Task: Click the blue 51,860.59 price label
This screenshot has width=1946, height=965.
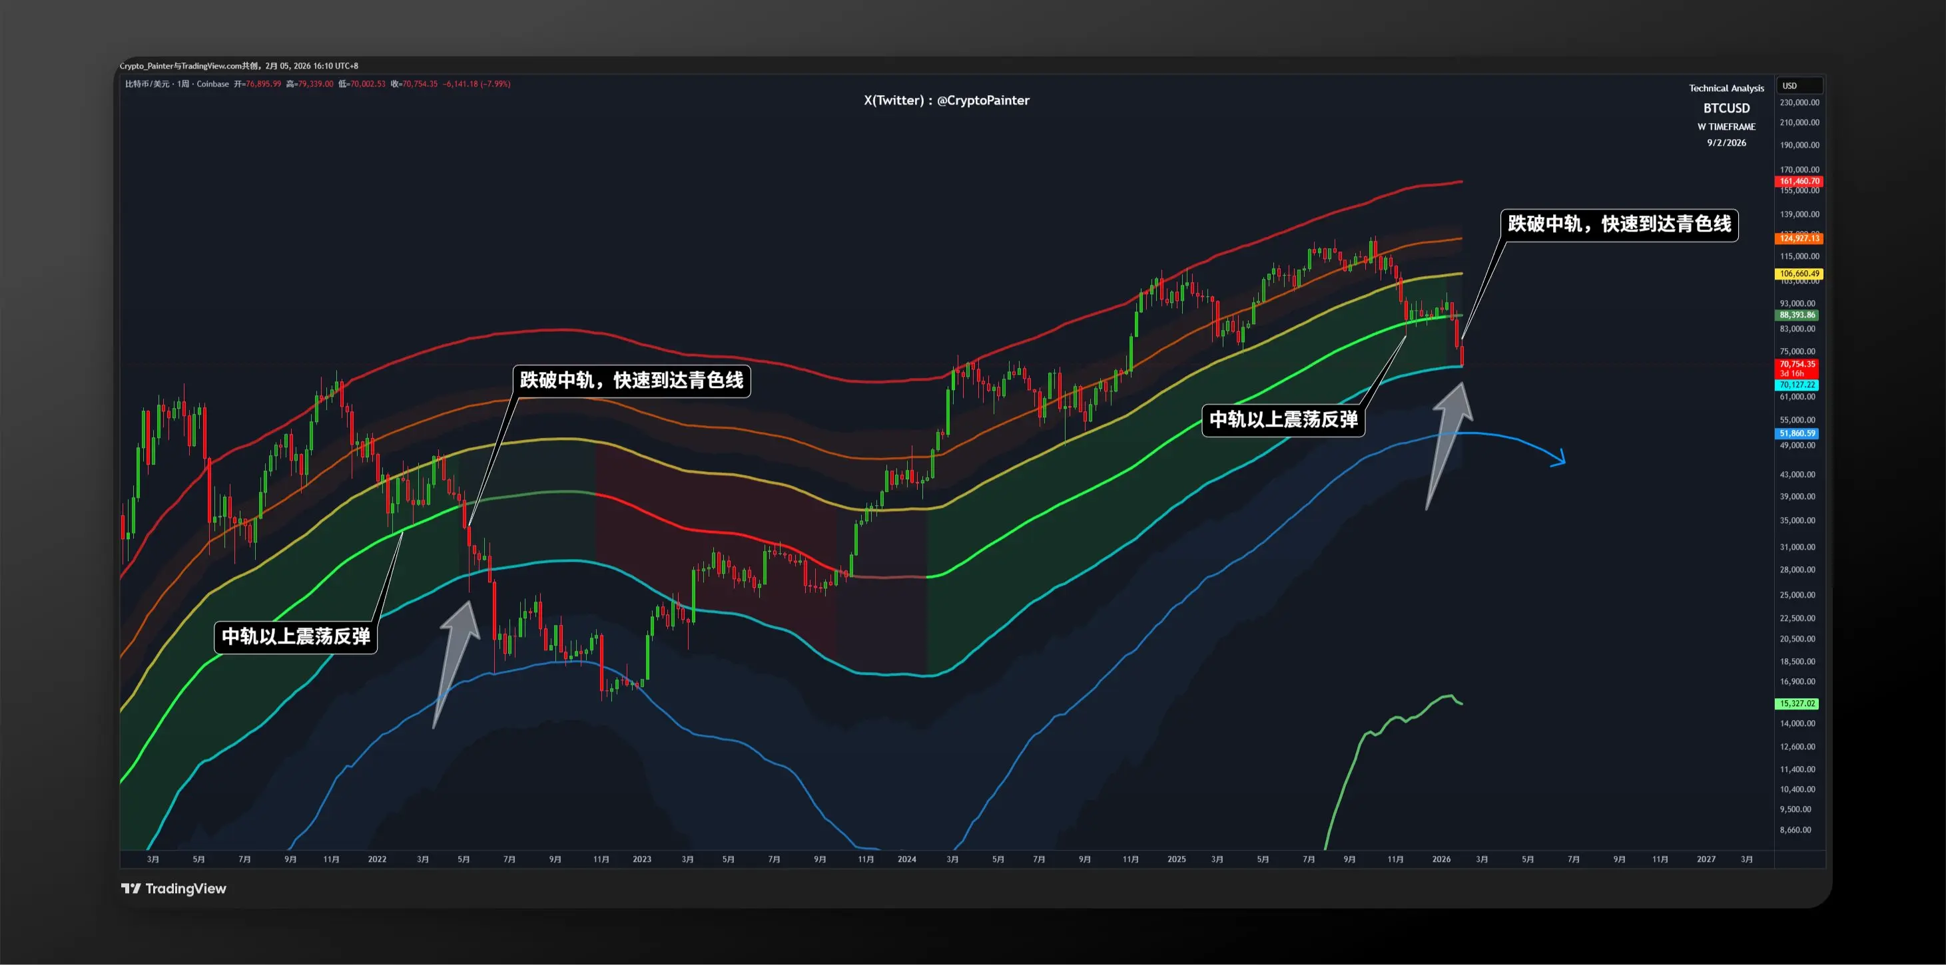Action: [1797, 433]
